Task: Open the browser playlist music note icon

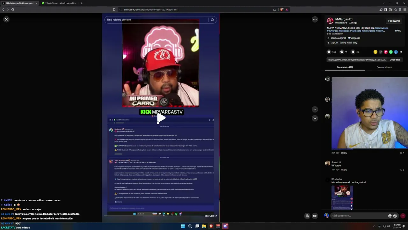Action: [x=381, y=10]
